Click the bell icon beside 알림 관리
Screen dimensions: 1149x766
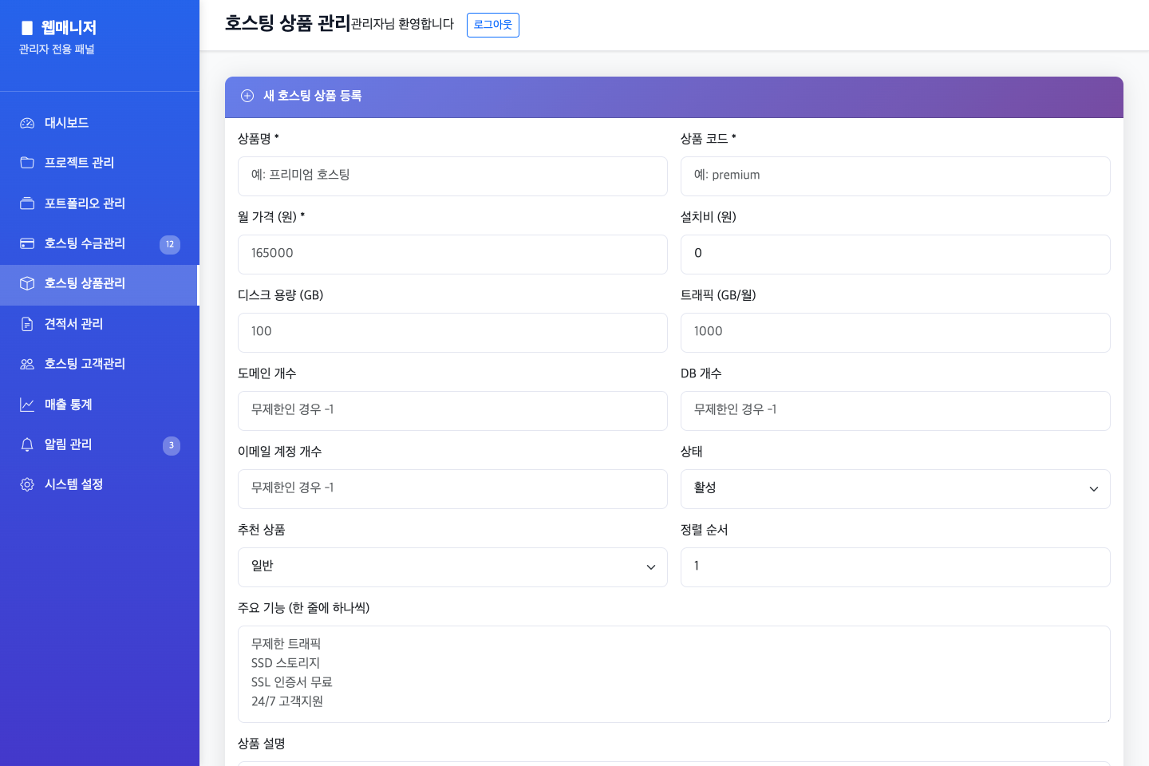click(x=27, y=444)
